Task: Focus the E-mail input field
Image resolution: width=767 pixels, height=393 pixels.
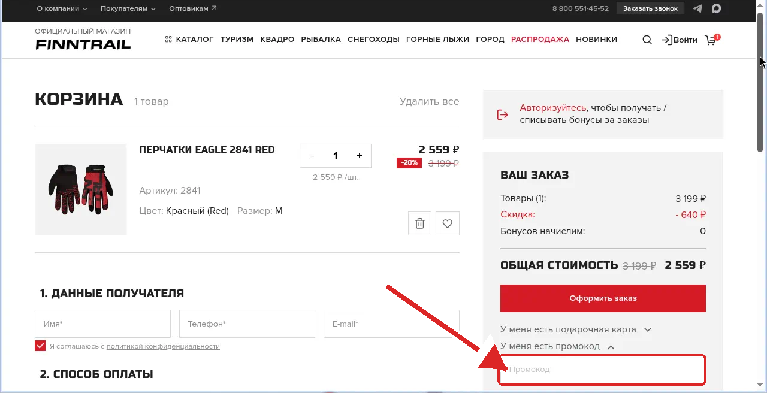Action: point(391,324)
